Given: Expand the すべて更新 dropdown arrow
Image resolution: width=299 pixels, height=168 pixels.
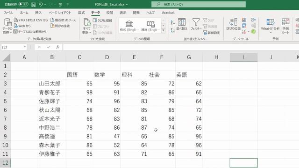Looking at the screenshot, I should (90, 33).
